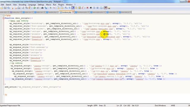Close the wow.min.js tab

[130, 12]
